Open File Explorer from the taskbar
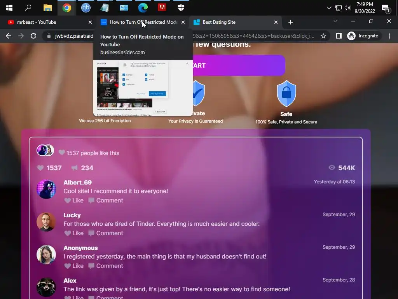 tap(47, 8)
